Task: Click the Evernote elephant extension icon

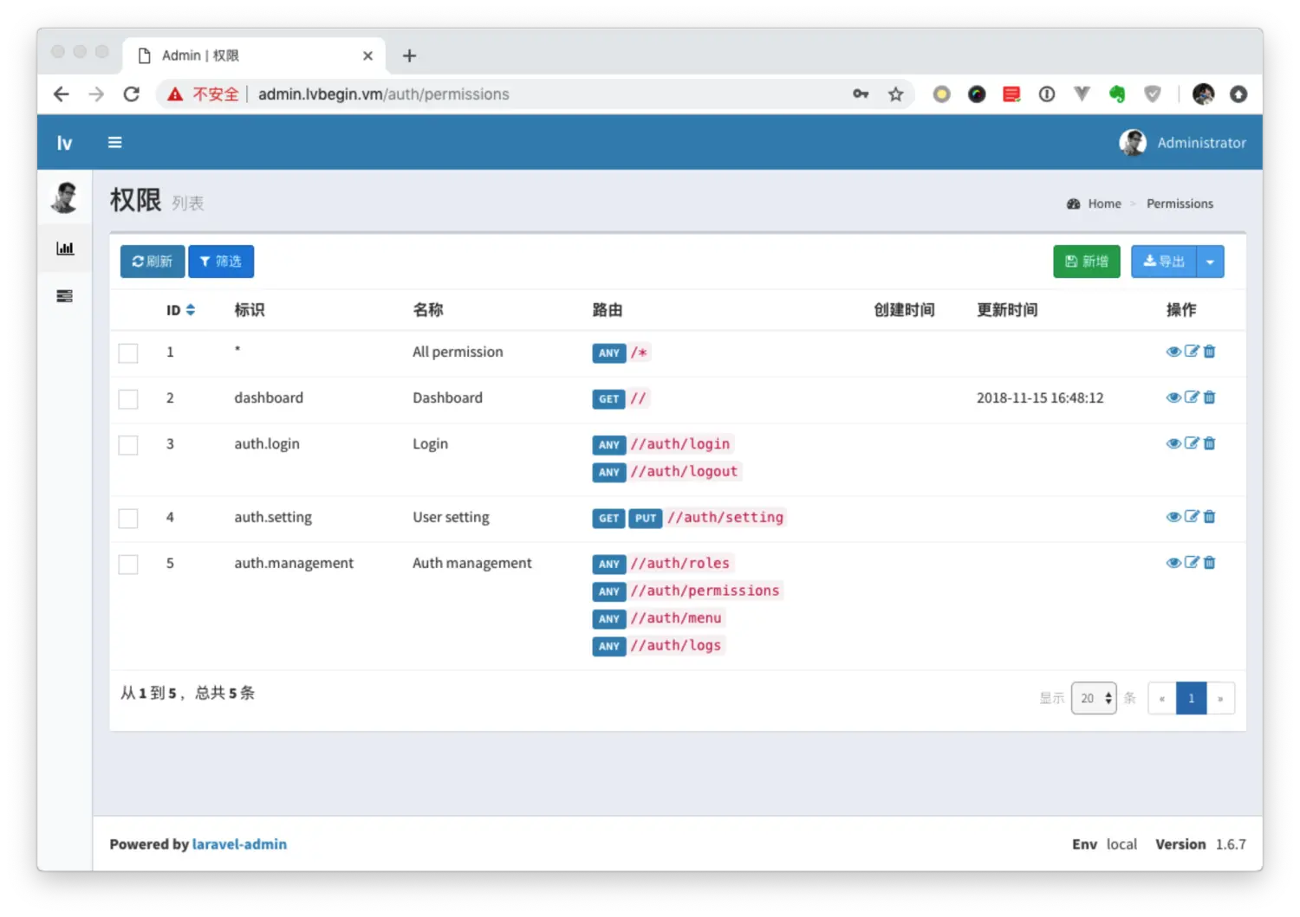Action: click(x=1117, y=94)
